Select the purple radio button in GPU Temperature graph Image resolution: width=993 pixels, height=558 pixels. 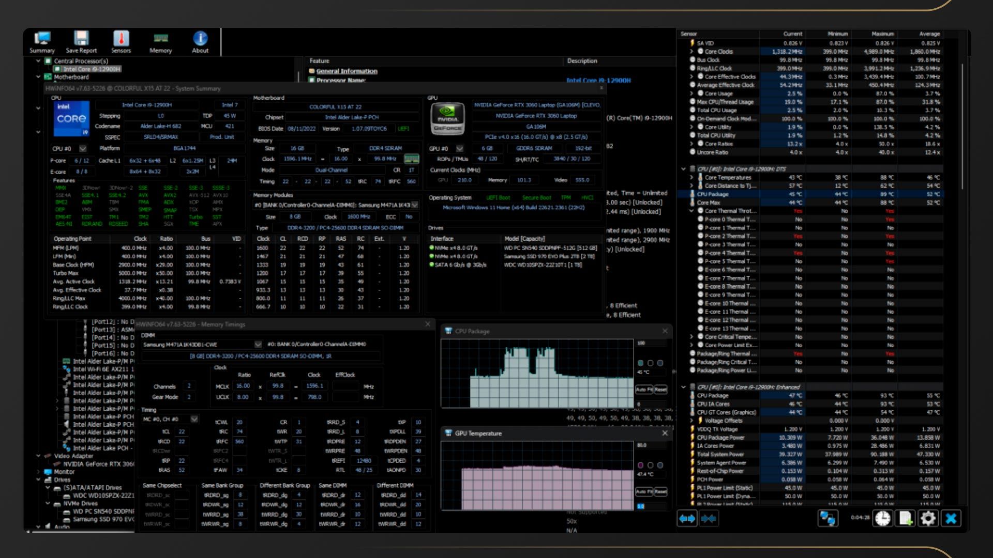tap(640, 465)
